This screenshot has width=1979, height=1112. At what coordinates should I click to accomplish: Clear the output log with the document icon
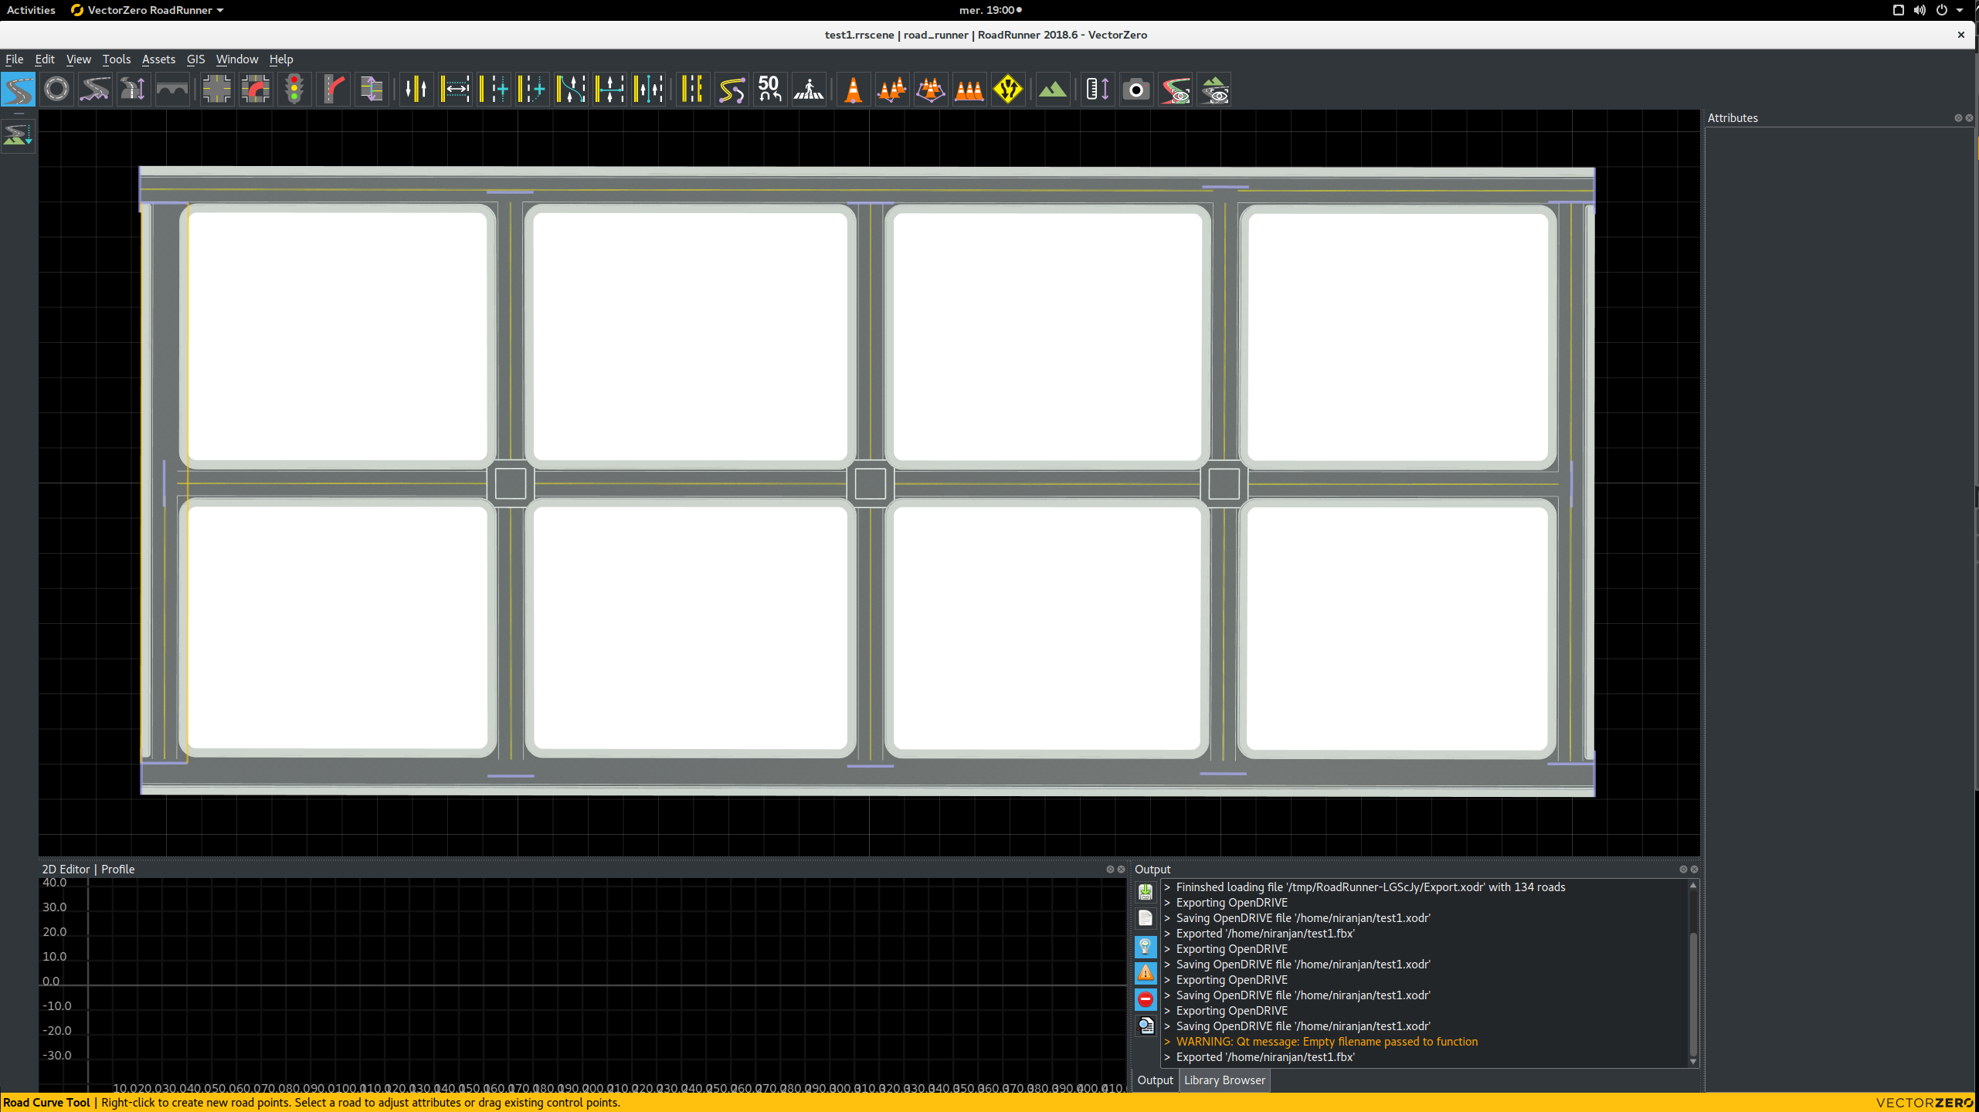[x=1146, y=917]
